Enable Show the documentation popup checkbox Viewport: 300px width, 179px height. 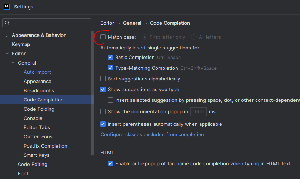click(x=103, y=111)
